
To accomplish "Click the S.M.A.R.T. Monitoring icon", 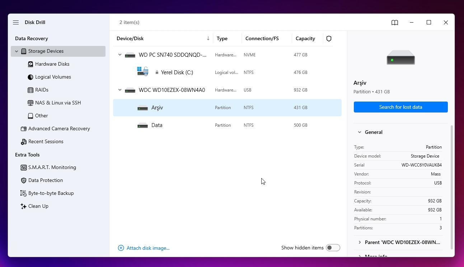I will (24, 168).
